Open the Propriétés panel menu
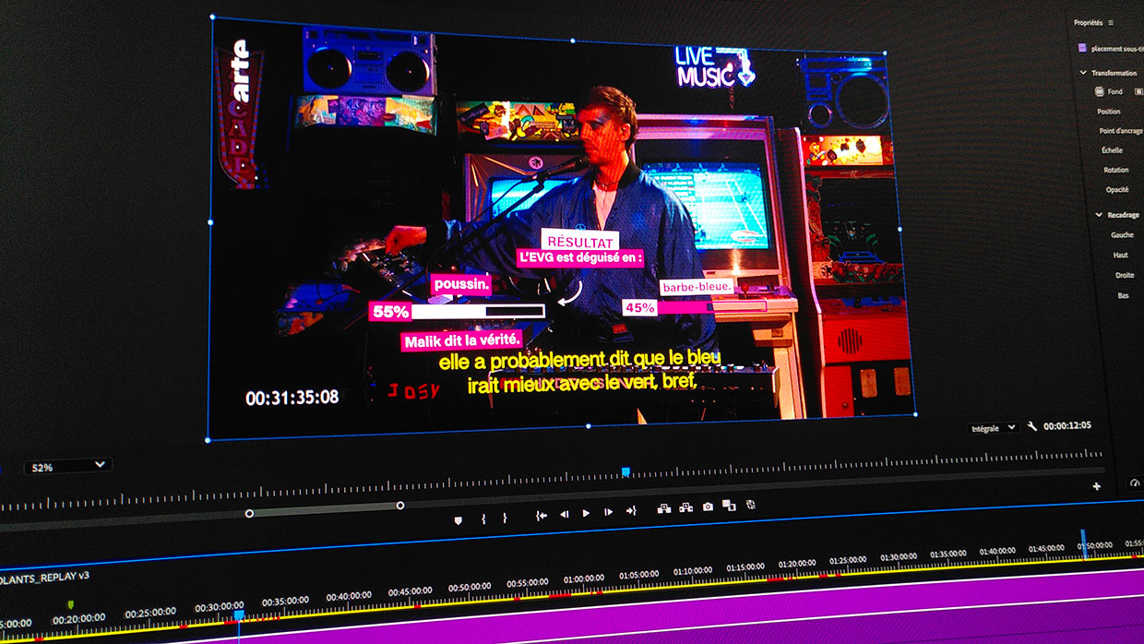The width and height of the screenshot is (1144, 644). (1110, 23)
